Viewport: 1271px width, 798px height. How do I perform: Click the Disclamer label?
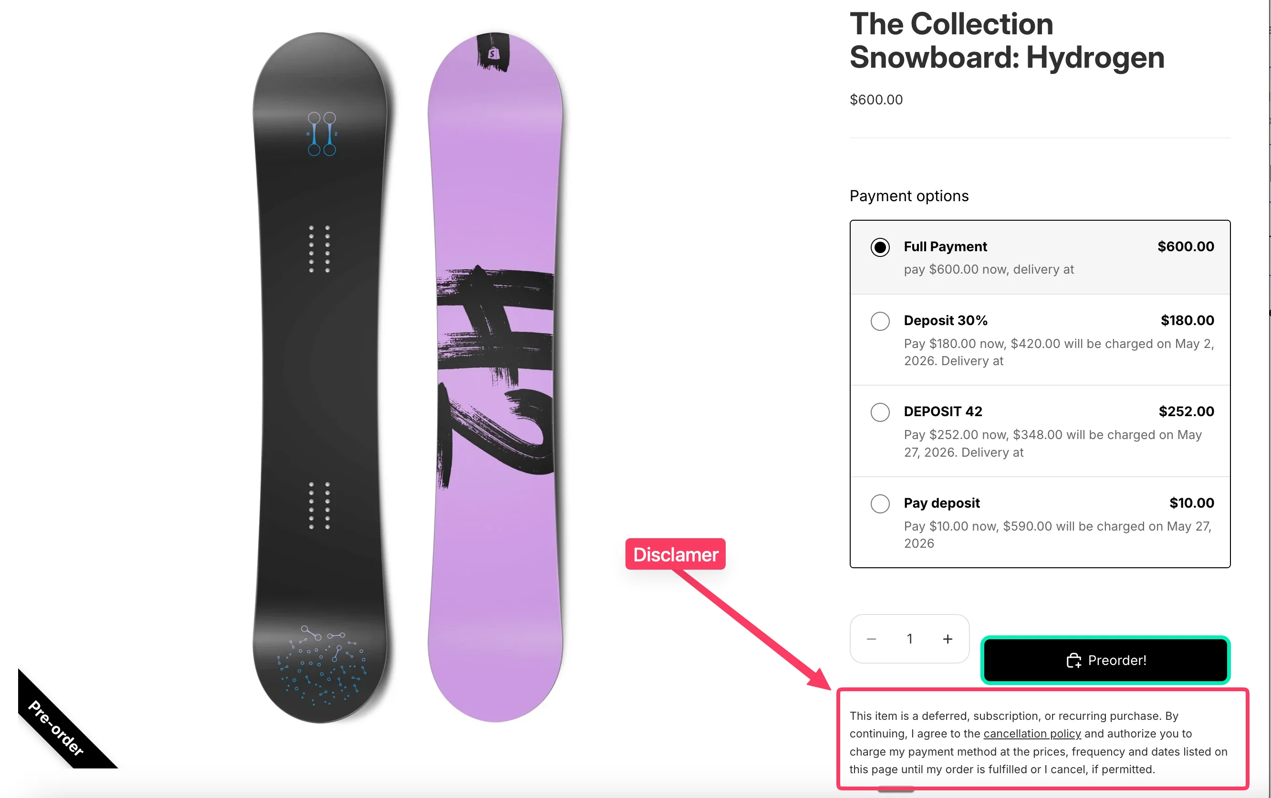676,554
